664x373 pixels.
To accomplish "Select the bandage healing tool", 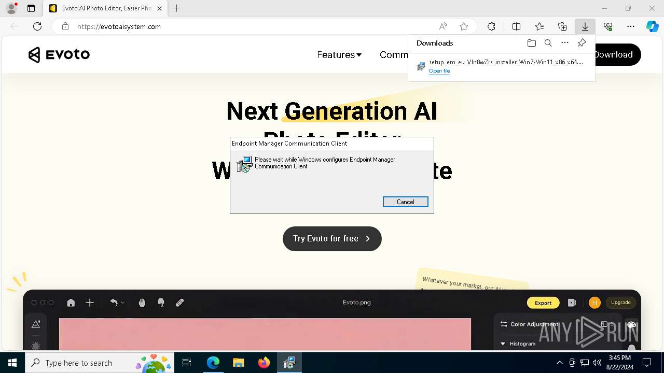I will coord(179,303).
